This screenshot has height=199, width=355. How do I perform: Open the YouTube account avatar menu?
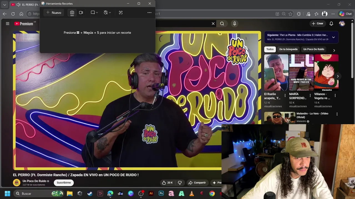click(342, 23)
